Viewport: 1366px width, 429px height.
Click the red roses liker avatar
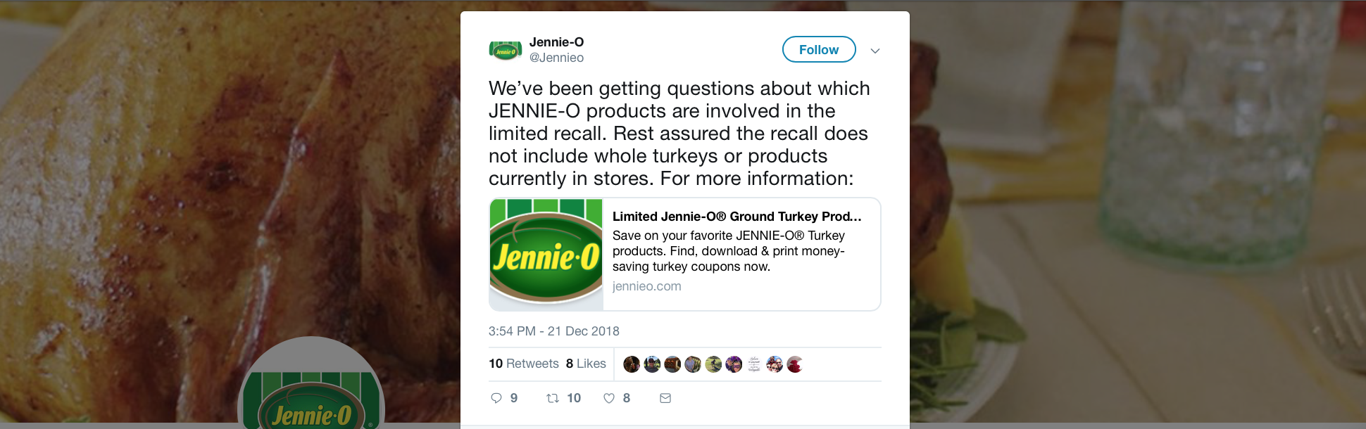coord(795,364)
